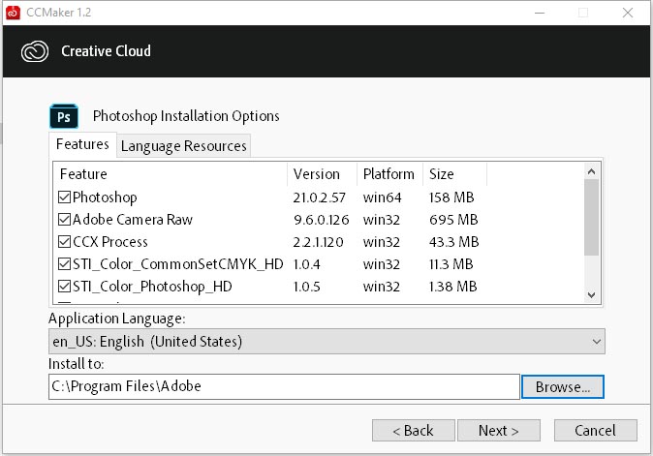Click the win64 platform value

point(382,198)
